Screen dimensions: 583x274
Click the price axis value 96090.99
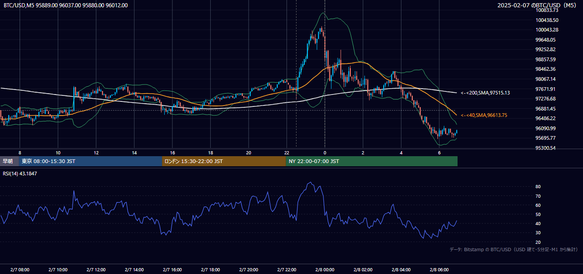click(x=546, y=128)
